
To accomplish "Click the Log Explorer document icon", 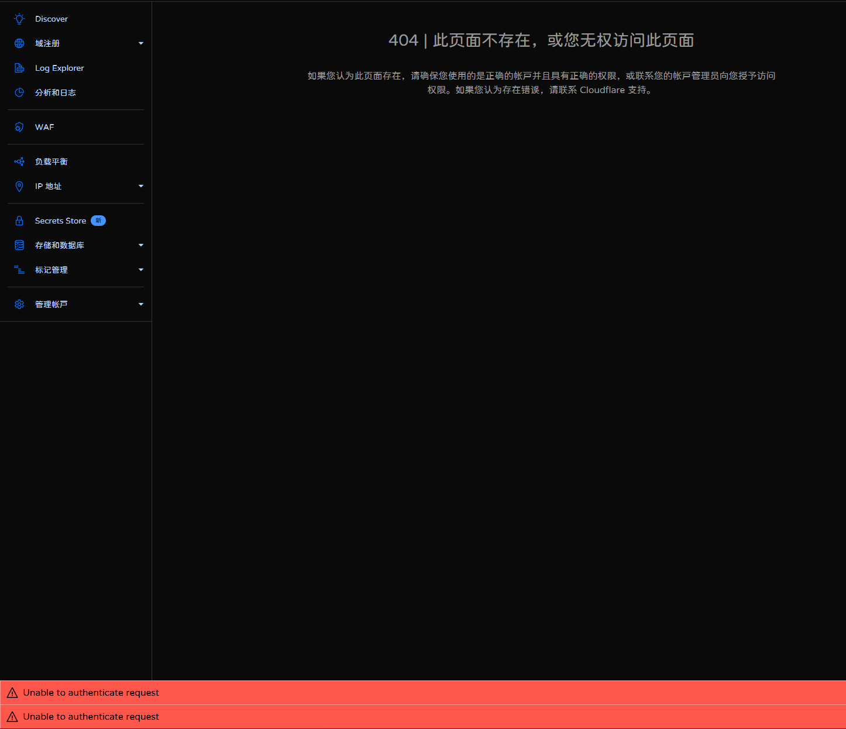I will pos(19,68).
